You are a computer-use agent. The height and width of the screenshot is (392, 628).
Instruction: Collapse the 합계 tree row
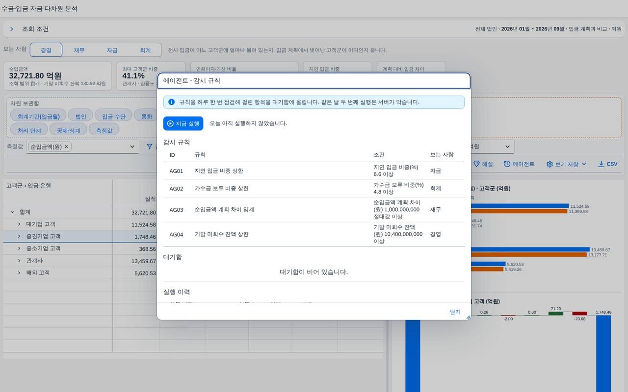click(12, 212)
